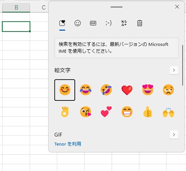This screenshot has height=171, width=186.
Task: Open the recently used favorites tab
Action: click(x=62, y=23)
